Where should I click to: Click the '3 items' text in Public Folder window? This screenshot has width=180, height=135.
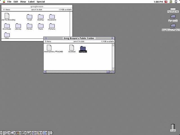point(48,41)
